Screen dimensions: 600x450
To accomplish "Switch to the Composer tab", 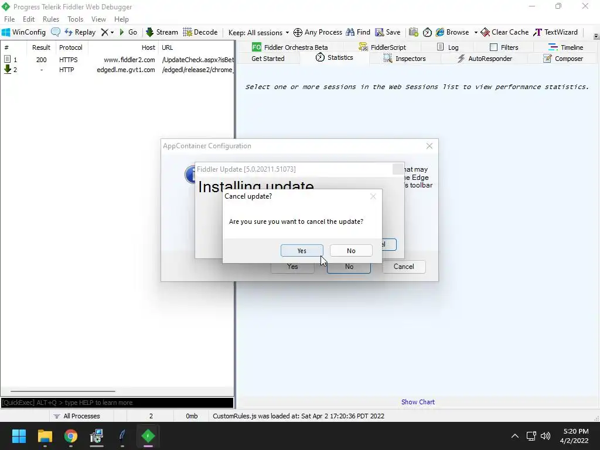I will (x=563, y=59).
